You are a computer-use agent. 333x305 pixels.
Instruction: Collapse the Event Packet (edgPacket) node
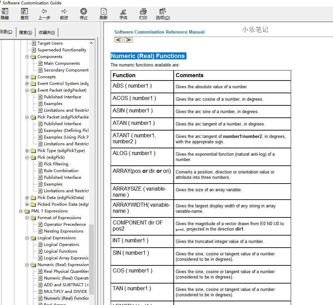tap(27, 90)
